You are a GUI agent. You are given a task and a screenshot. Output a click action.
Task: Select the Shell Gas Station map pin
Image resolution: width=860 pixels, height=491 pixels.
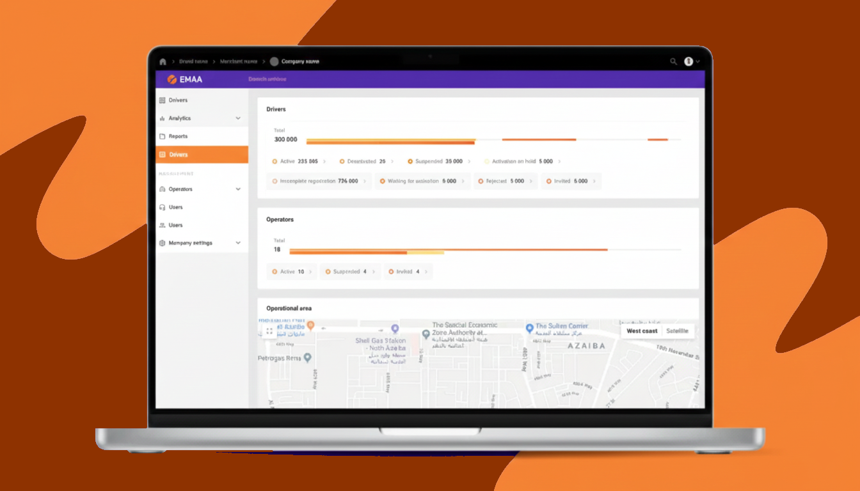[x=395, y=329]
